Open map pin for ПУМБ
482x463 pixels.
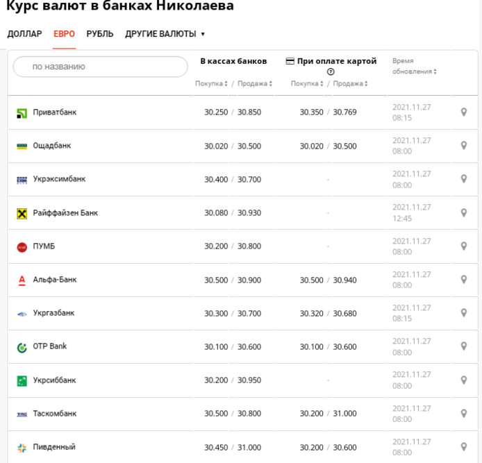click(x=463, y=246)
